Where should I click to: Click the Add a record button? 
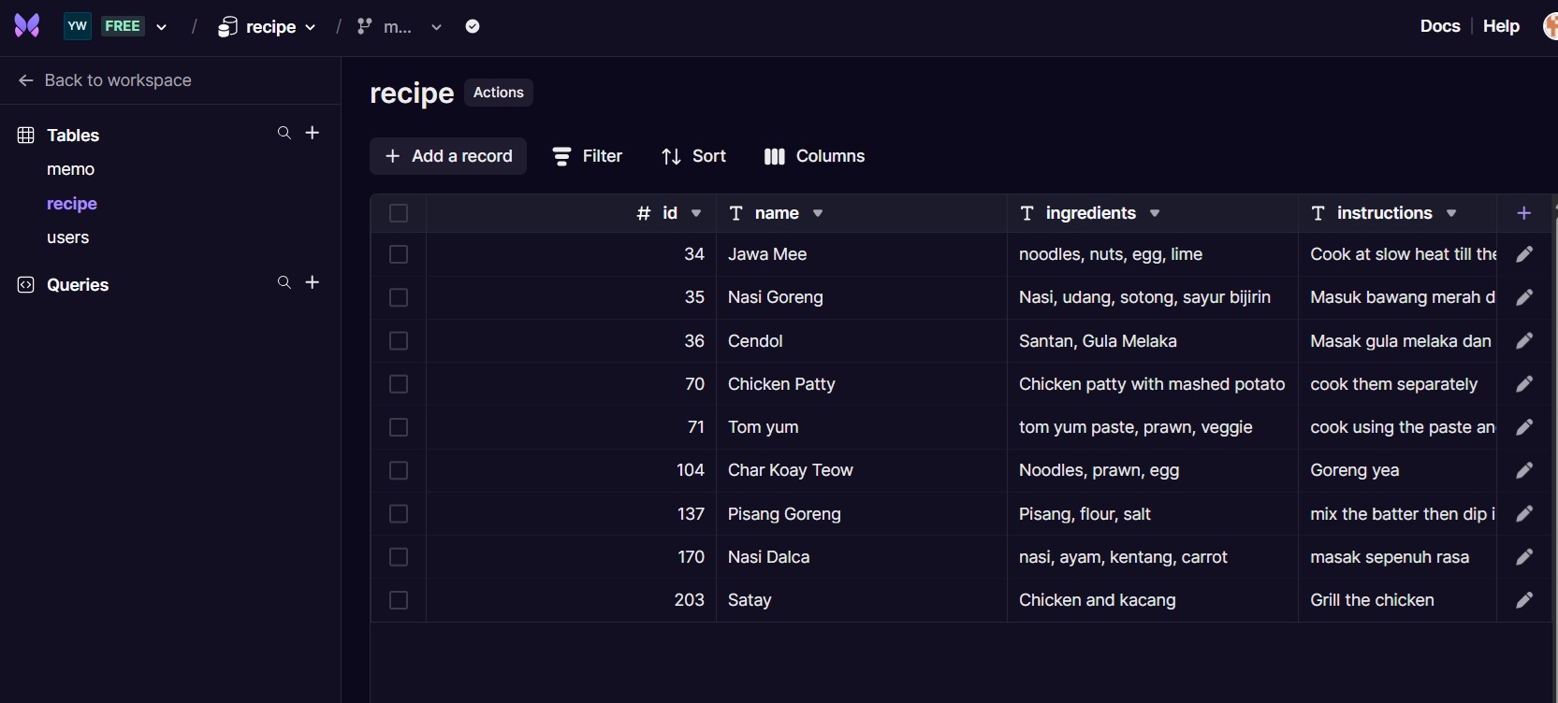point(448,156)
